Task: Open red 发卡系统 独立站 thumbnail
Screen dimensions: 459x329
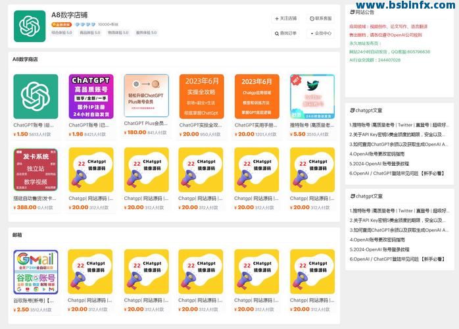Action: (x=36, y=170)
